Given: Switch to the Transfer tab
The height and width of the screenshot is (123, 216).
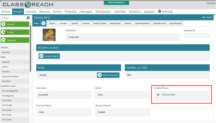Looking at the screenshot, I should (x=63, y=23).
